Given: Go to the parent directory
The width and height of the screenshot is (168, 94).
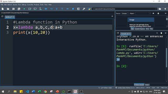Looking at the screenshot, I should click(165, 9).
